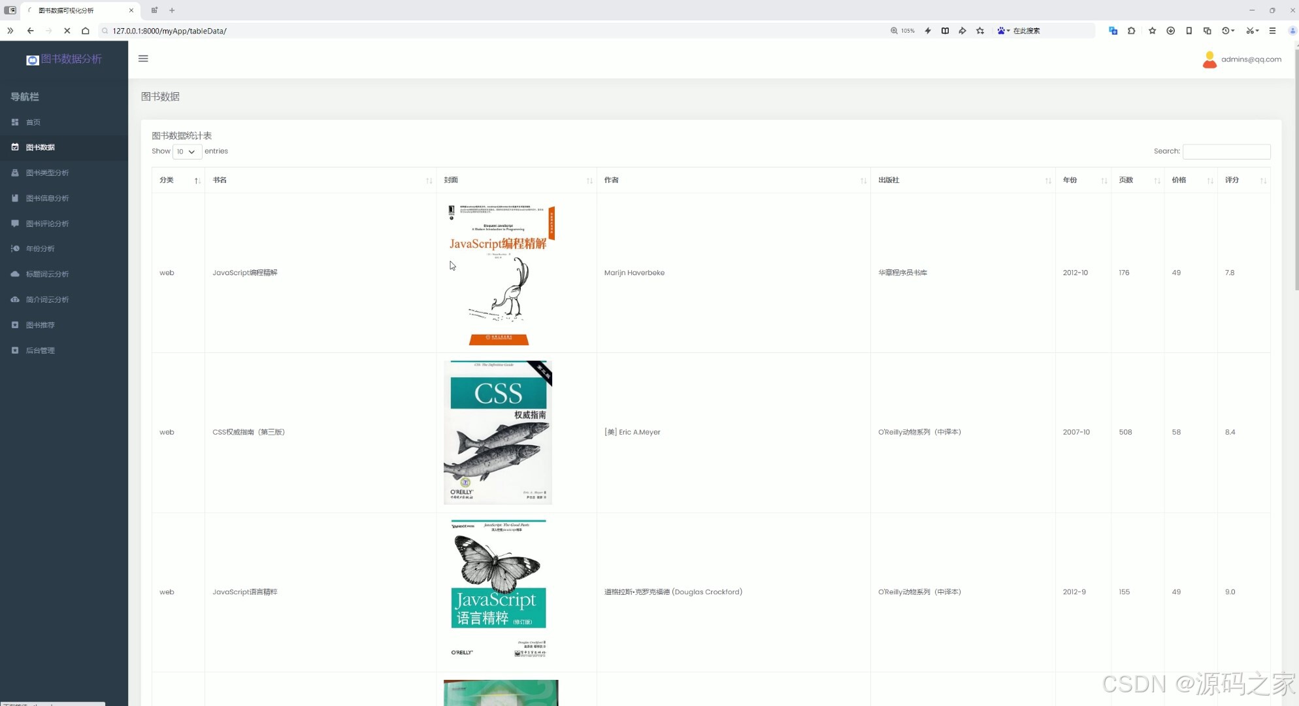This screenshot has height=706, width=1299.
Task: Open 后台管理 admin page
Action: tap(40, 350)
